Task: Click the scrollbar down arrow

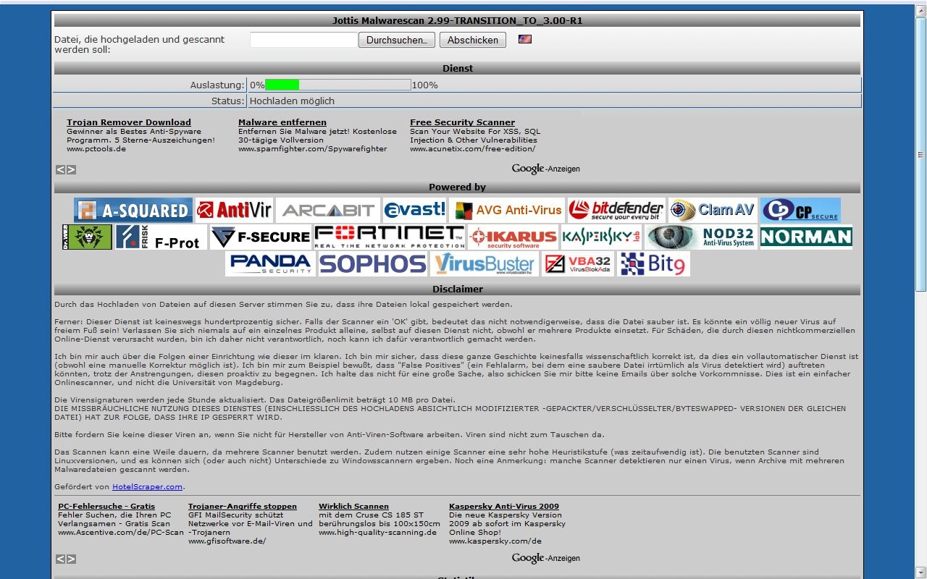Action: (x=921, y=573)
